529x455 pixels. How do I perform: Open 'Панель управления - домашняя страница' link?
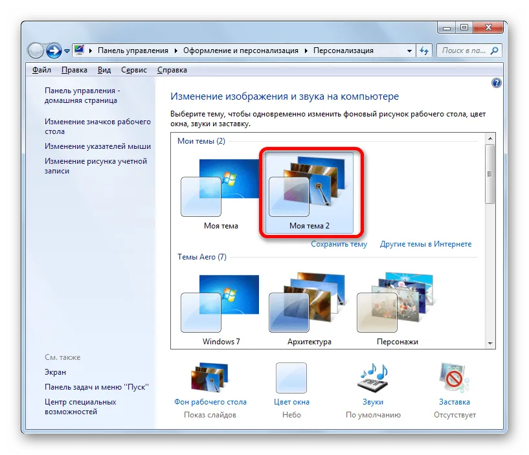tap(82, 95)
